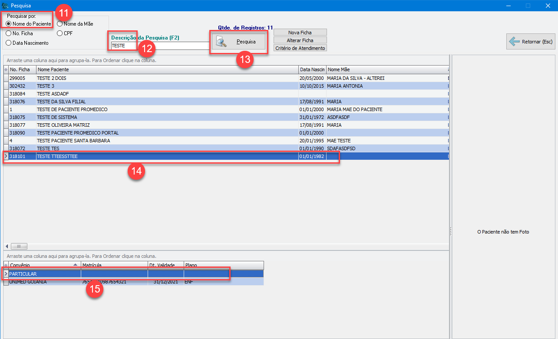Click the Nova Ficha button

(x=300, y=33)
